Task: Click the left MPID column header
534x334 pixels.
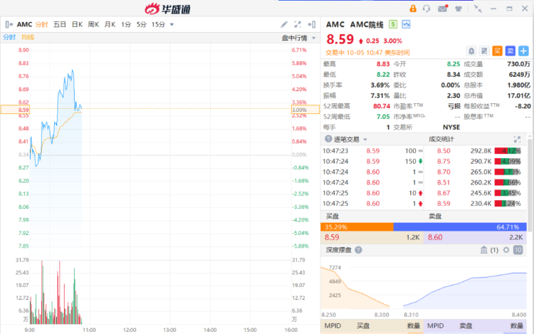Action: (x=333, y=326)
